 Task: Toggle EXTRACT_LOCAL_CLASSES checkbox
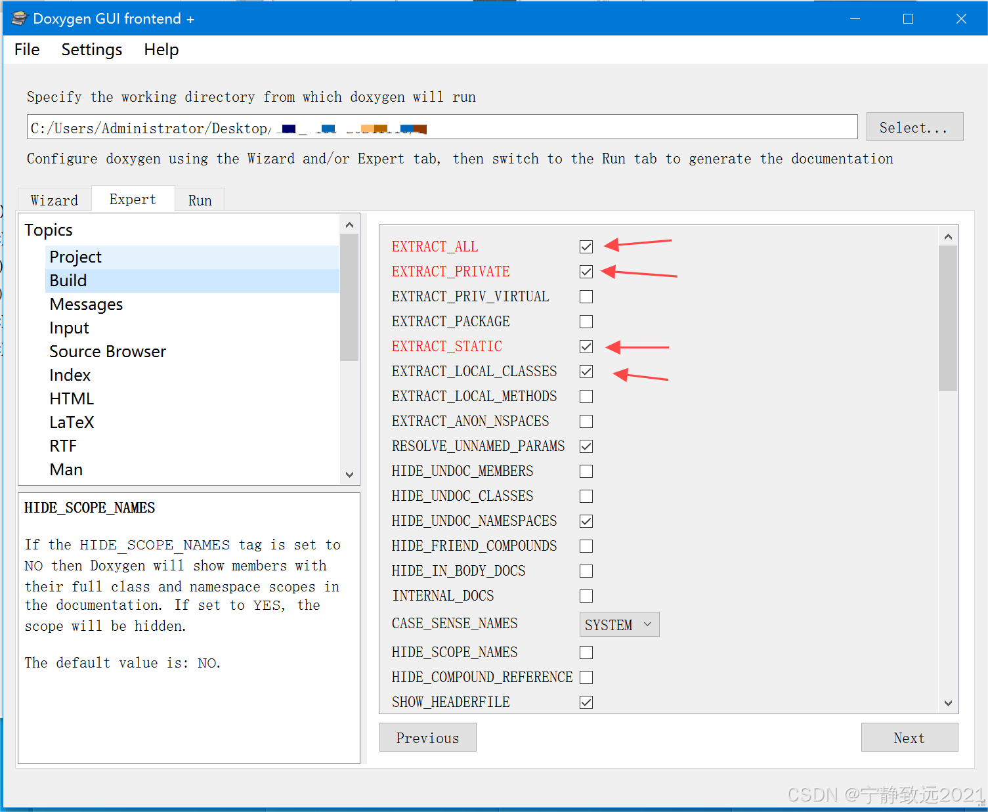(x=586, y=372)
